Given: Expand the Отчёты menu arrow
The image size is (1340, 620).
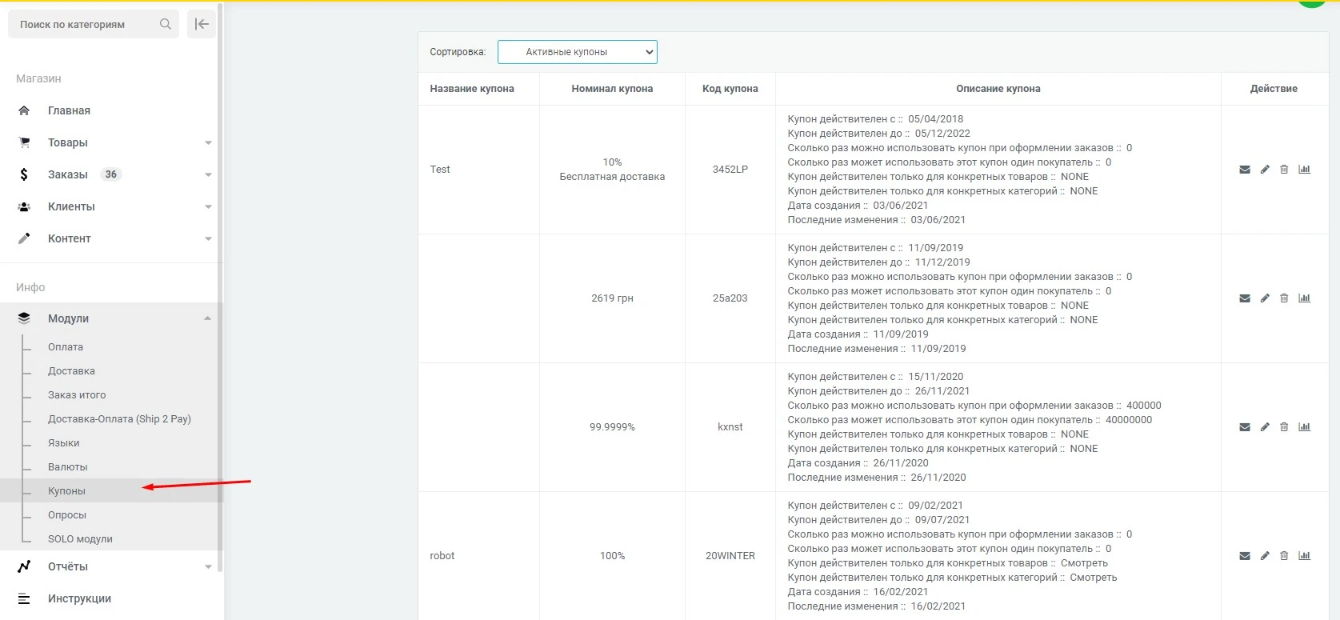Looking at the screenshot, I should coord(208,567).
